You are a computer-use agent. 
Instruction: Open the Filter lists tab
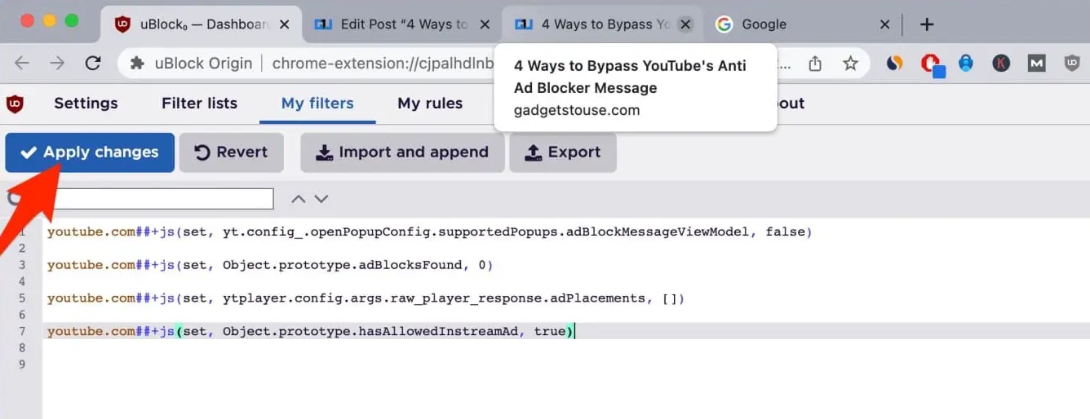(199, 104)
